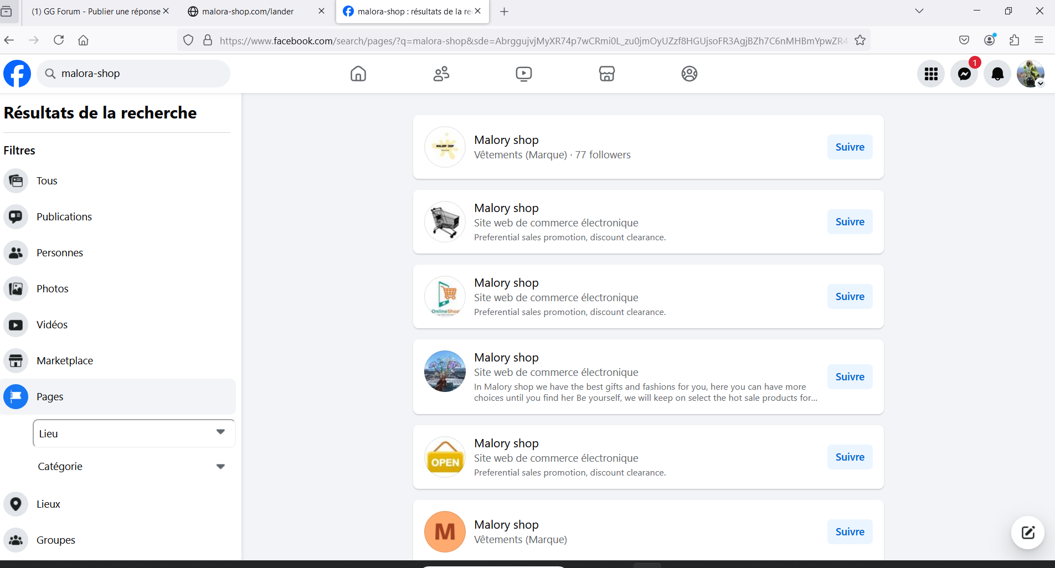Follow Malory shop with OPEN sign logo
The width and height of the screenshot is (1055, 568).
point(850,457)
